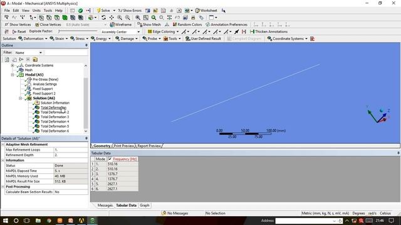This screenshot has height=225, width=401.
Task: Click the expand-all icon in Outline toolbar
Action: point(28,59)
